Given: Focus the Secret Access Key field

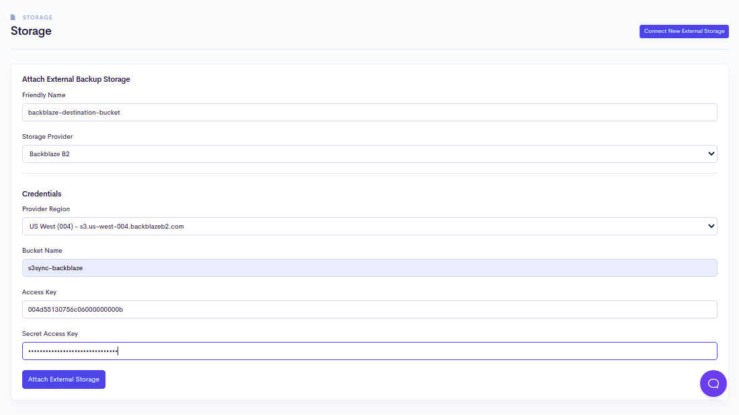Looking at the screenshot, I should pyautogui.click(x=369, y=351).
